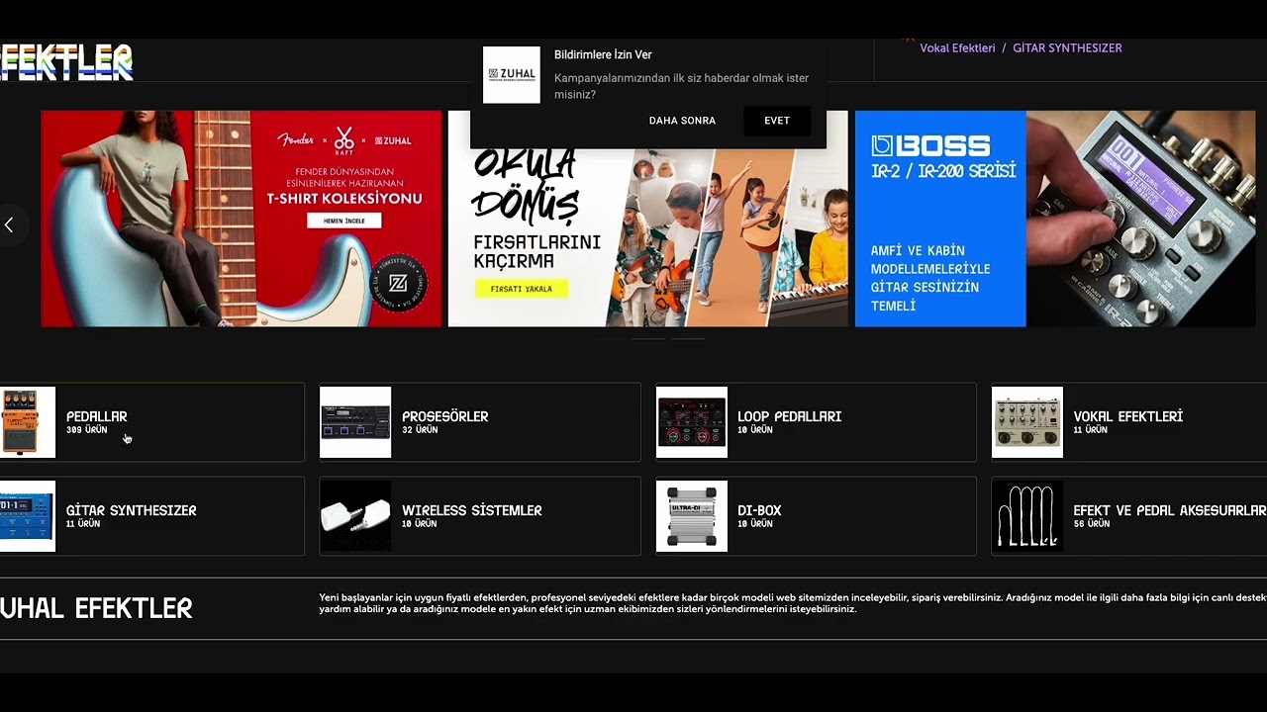The width and height of the screenshot is (1267, 712).
Task: Click the BOSS logo on blue banner
Action: pyautogui.click(x=930, y=146)
